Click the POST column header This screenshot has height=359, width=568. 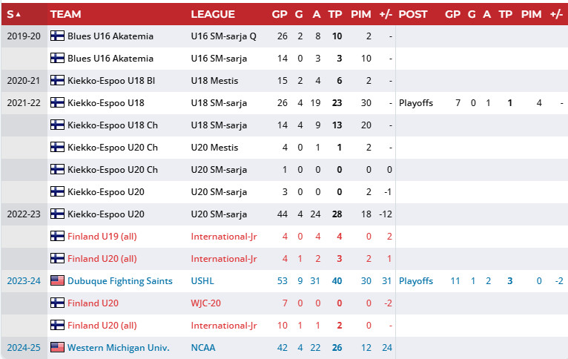point(412,14)
